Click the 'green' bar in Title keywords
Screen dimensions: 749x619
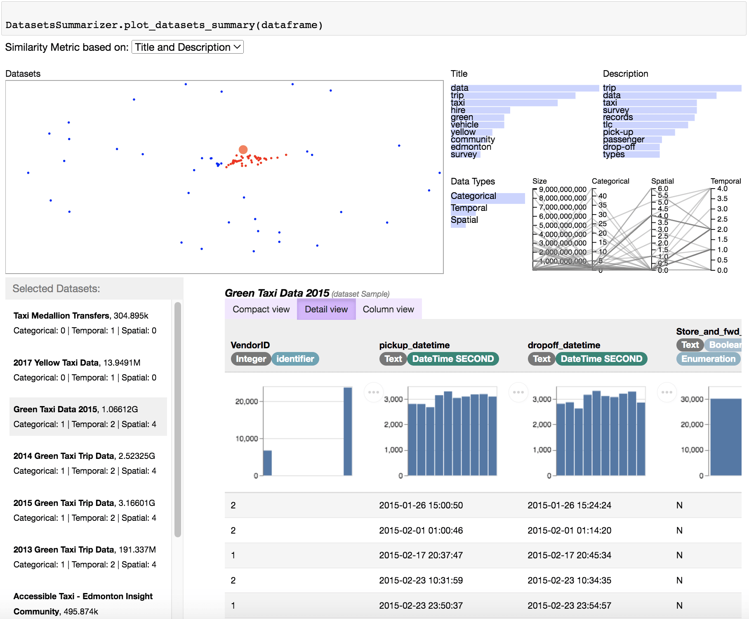tap(477, 118)
